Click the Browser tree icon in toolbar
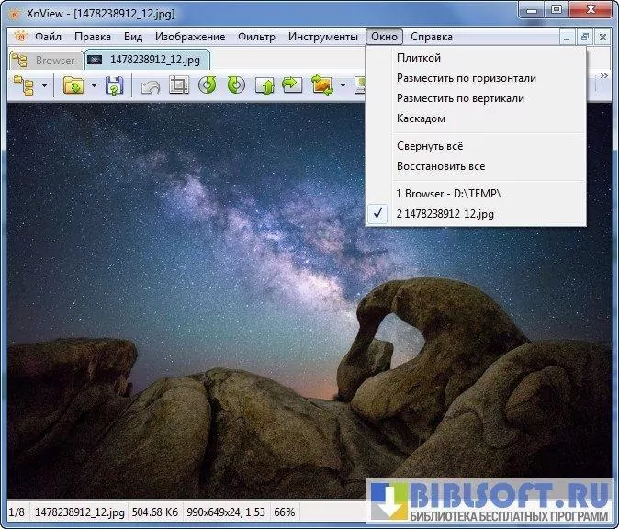619x529 pixels. click(x=22, y=86)
